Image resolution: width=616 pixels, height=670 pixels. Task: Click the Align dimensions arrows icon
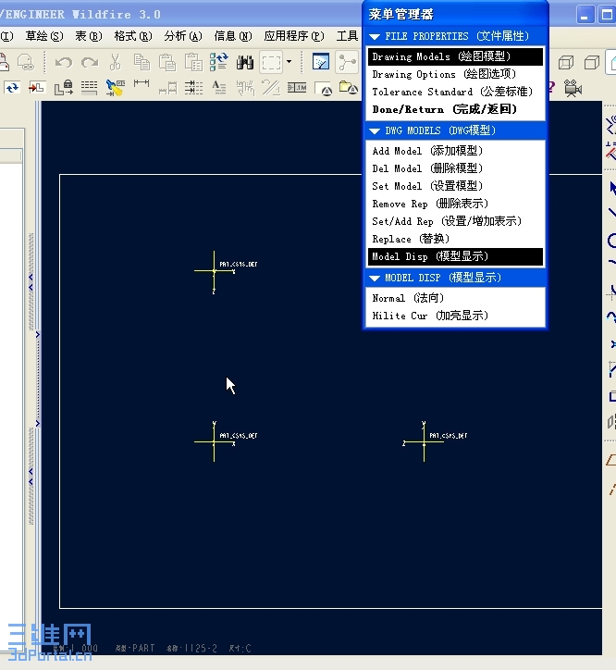click(x=193, y=88)
